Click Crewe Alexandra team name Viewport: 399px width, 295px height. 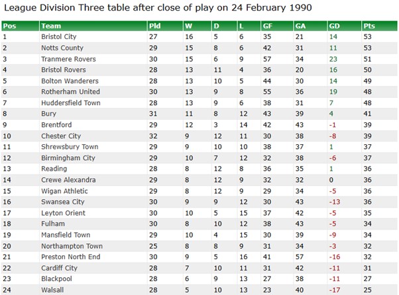[68, 180]
